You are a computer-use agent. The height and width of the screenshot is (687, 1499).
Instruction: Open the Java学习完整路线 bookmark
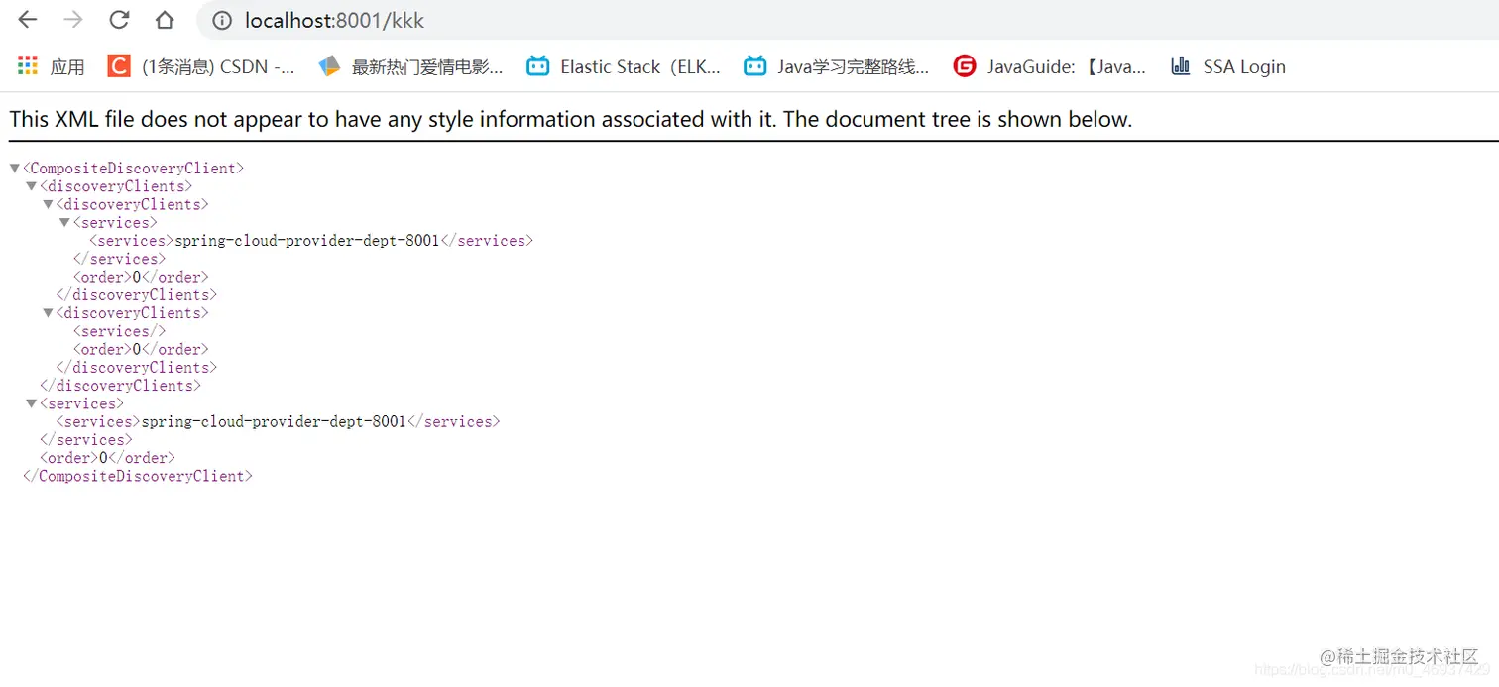(837, 66)
